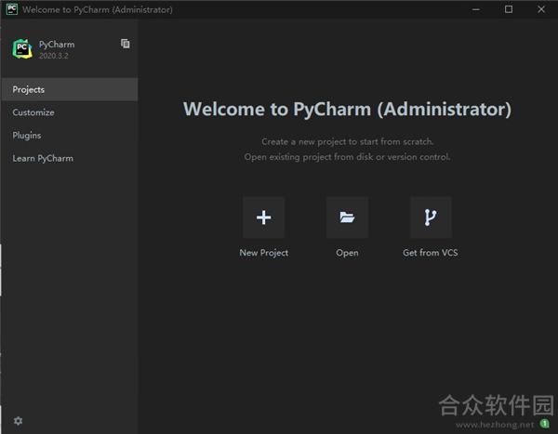Close the PyCharm welcome window
Screen dimensions: 558x434
tap(541, 9)
